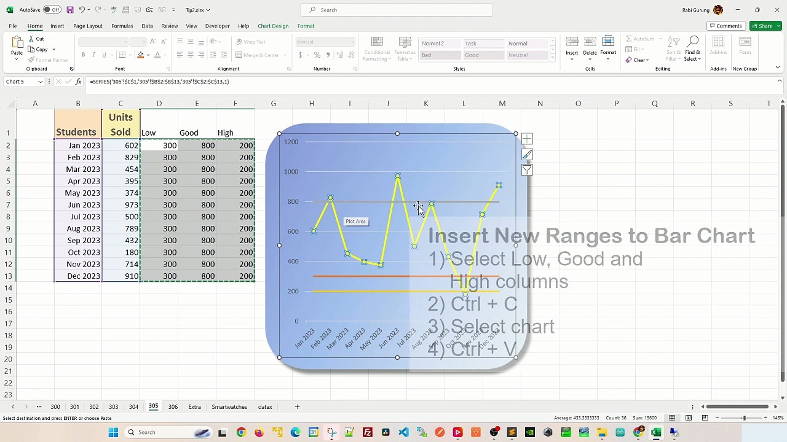This screenshot has width=787, height=442.
Task: Click the Comments button
Action: coord(726,26)
